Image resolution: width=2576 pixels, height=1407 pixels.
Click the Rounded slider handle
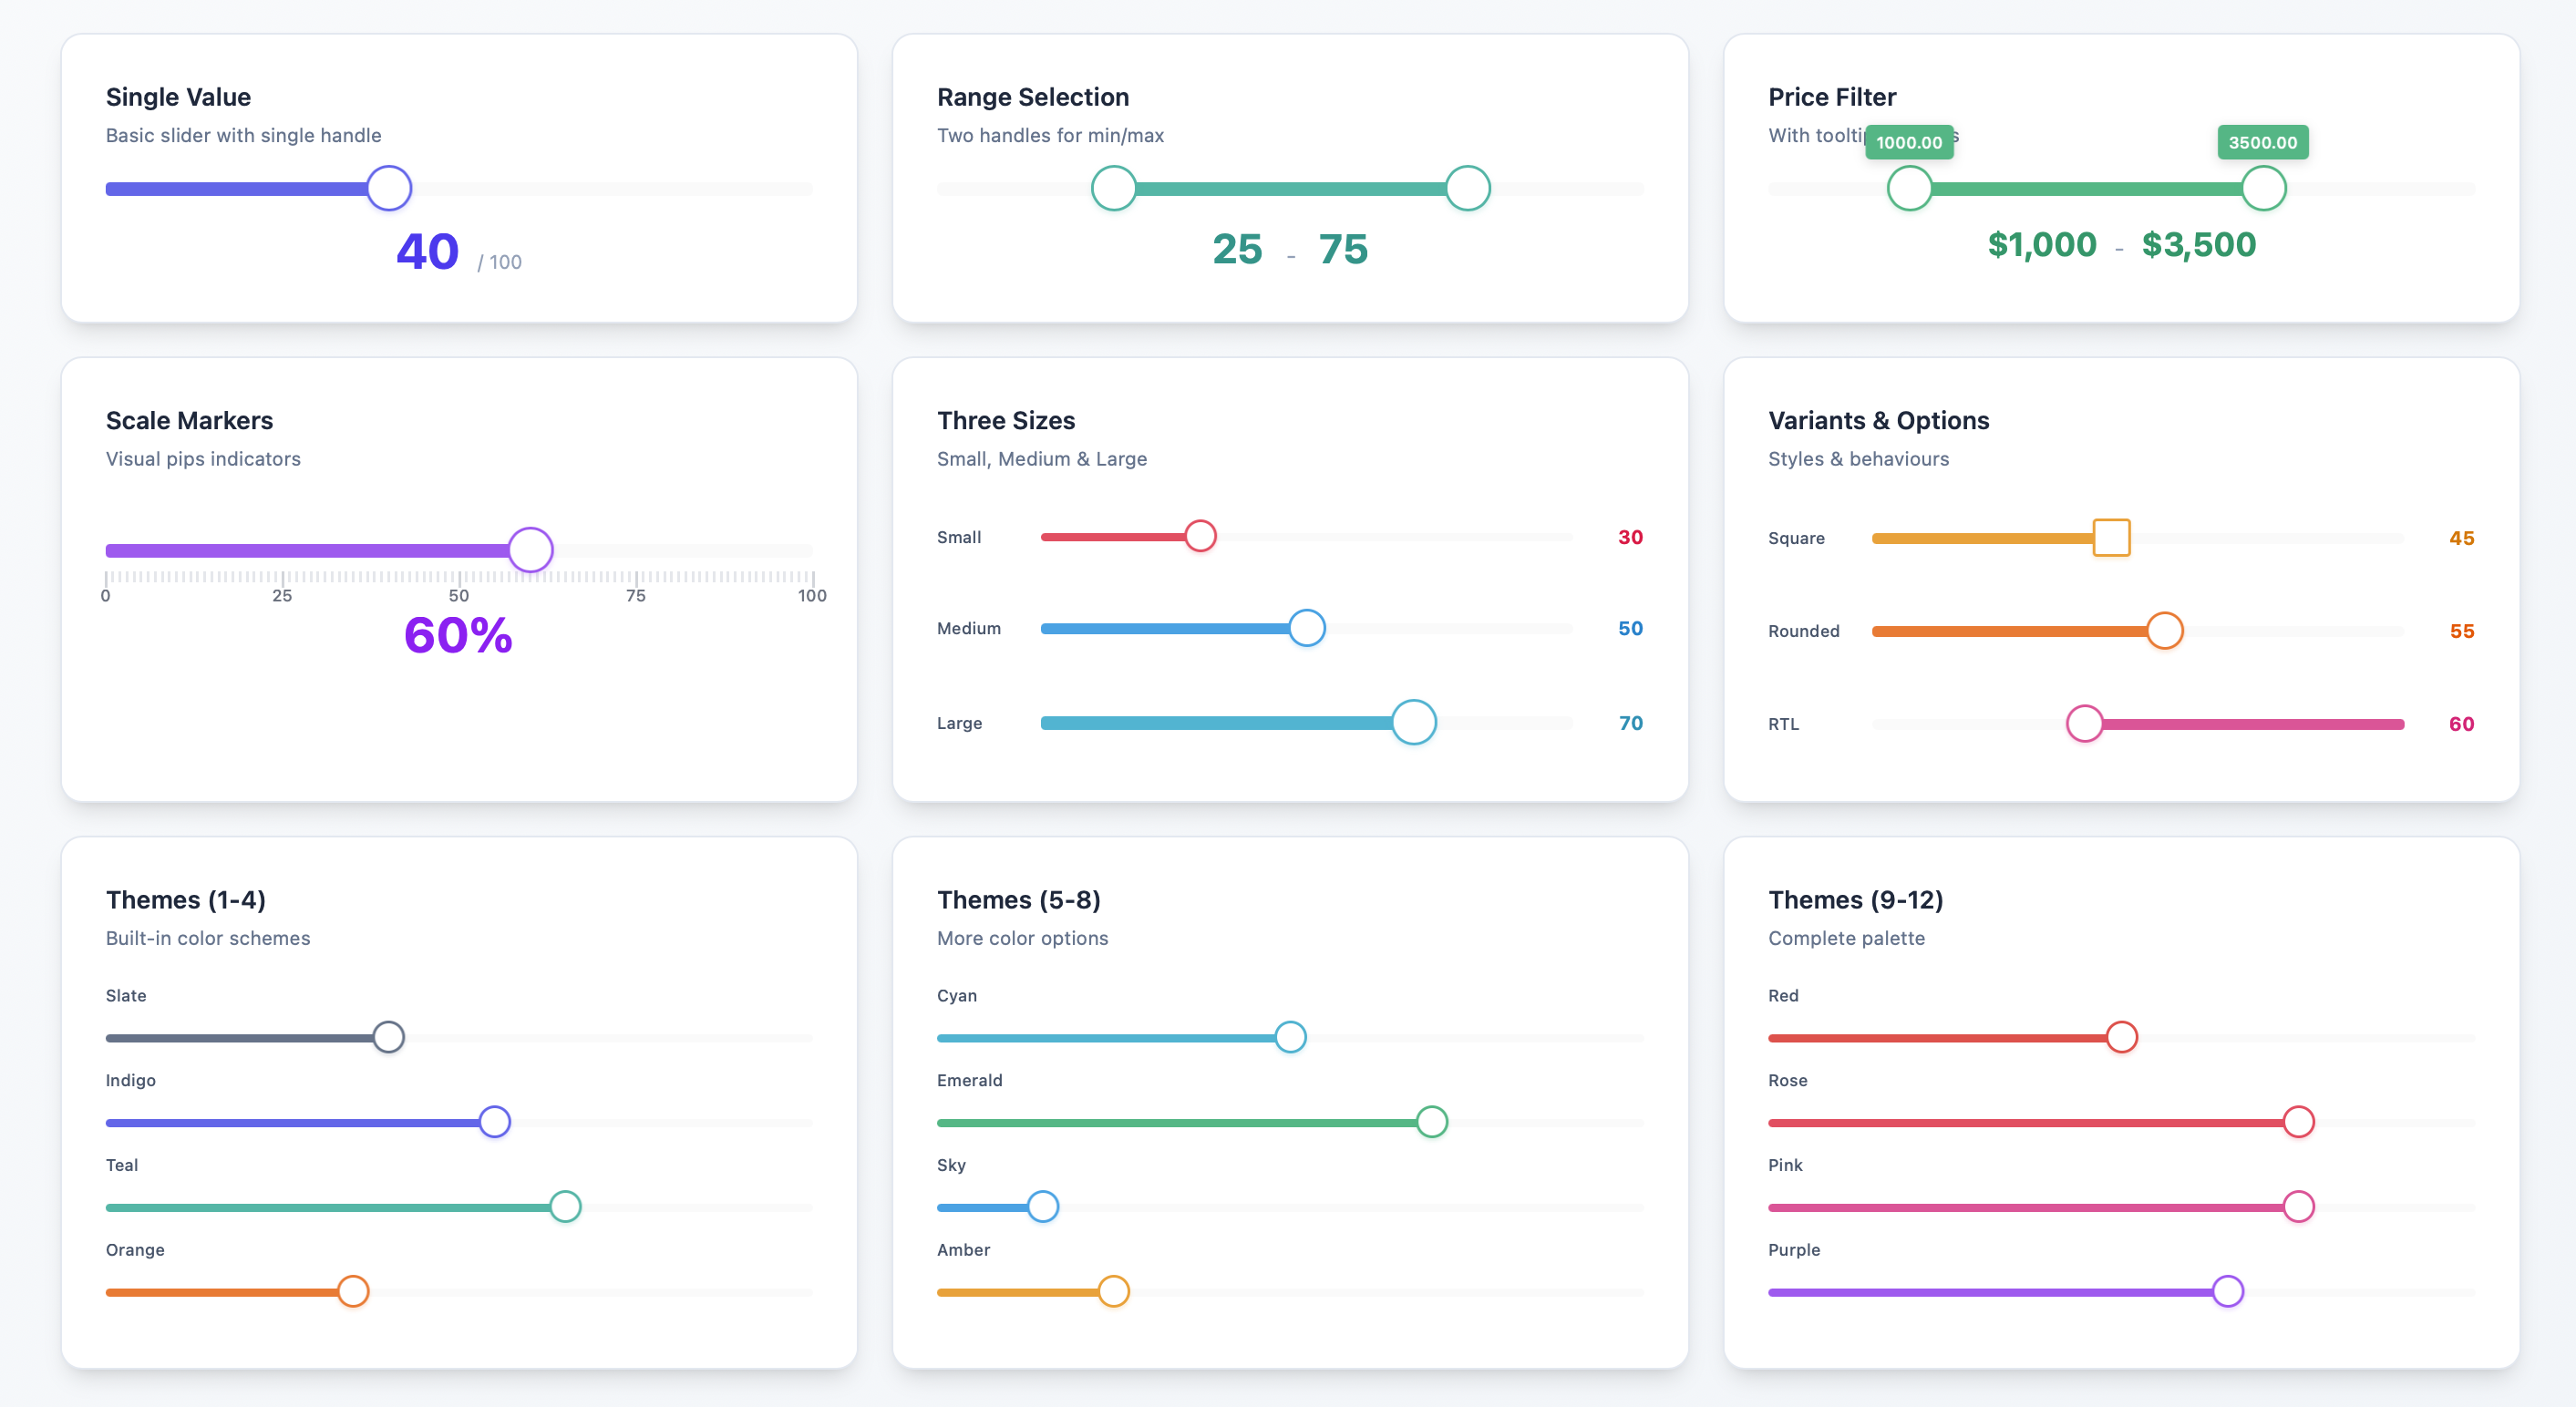[x=2164, y=630]
